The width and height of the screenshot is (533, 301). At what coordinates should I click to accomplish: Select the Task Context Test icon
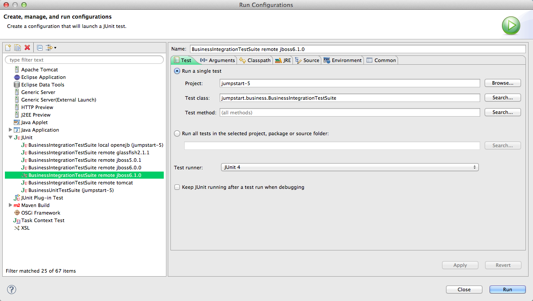click(17, 220)
